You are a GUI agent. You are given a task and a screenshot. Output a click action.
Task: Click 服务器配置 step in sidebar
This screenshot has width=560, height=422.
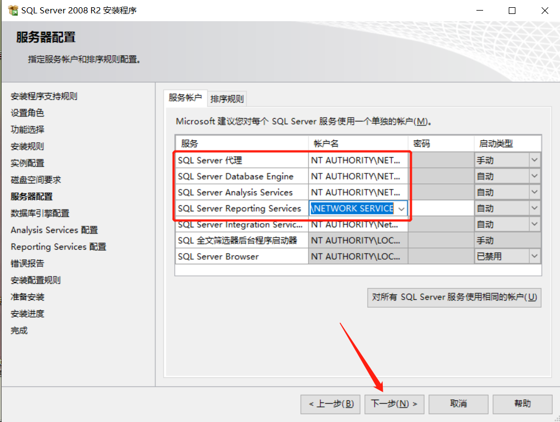click(31, 197)
